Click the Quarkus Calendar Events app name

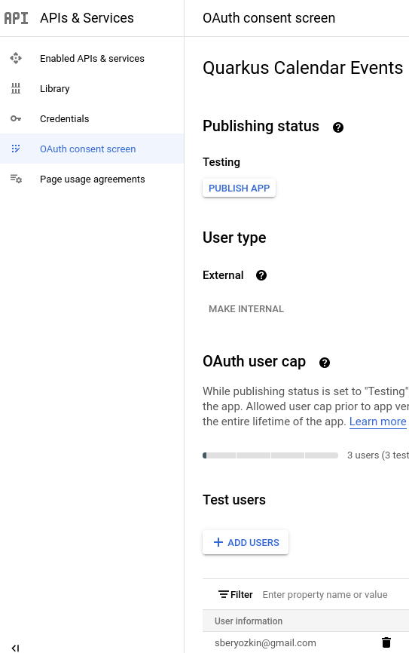click(303, 68)
